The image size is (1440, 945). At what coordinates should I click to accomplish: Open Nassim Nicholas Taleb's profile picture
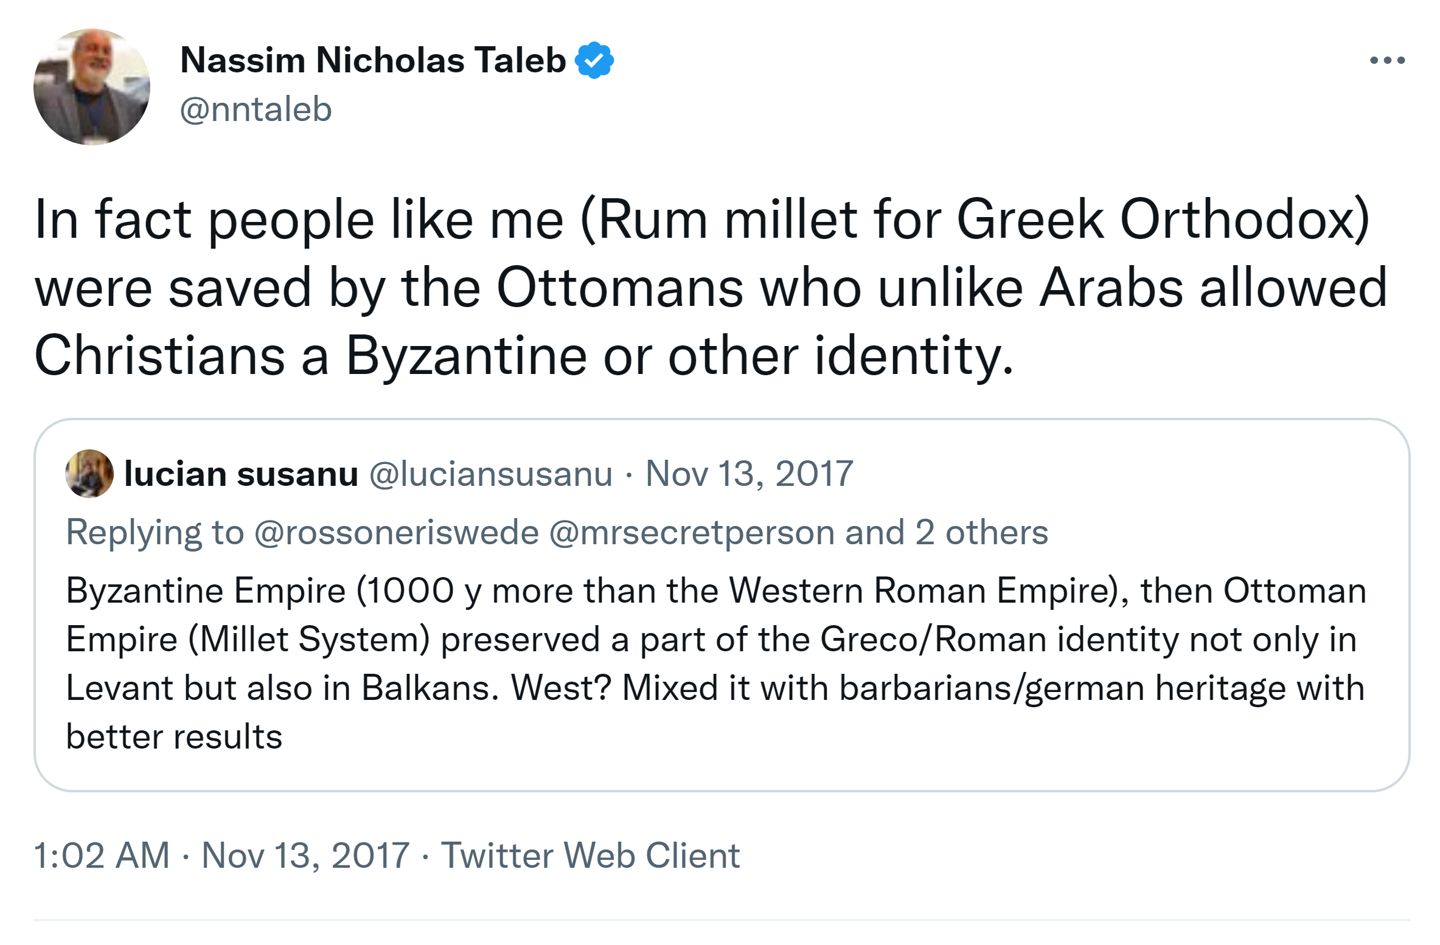click(x=92, y=87)
